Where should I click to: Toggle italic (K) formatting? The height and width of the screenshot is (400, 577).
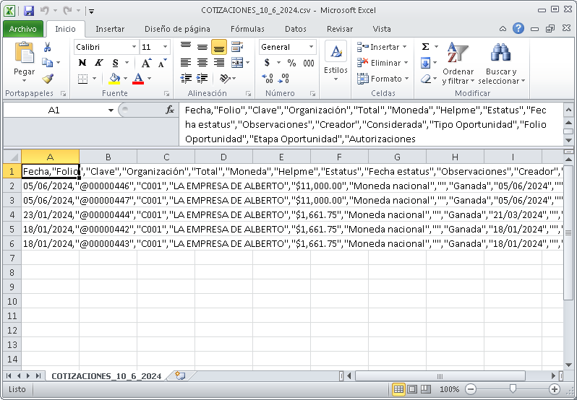(98, 63)
